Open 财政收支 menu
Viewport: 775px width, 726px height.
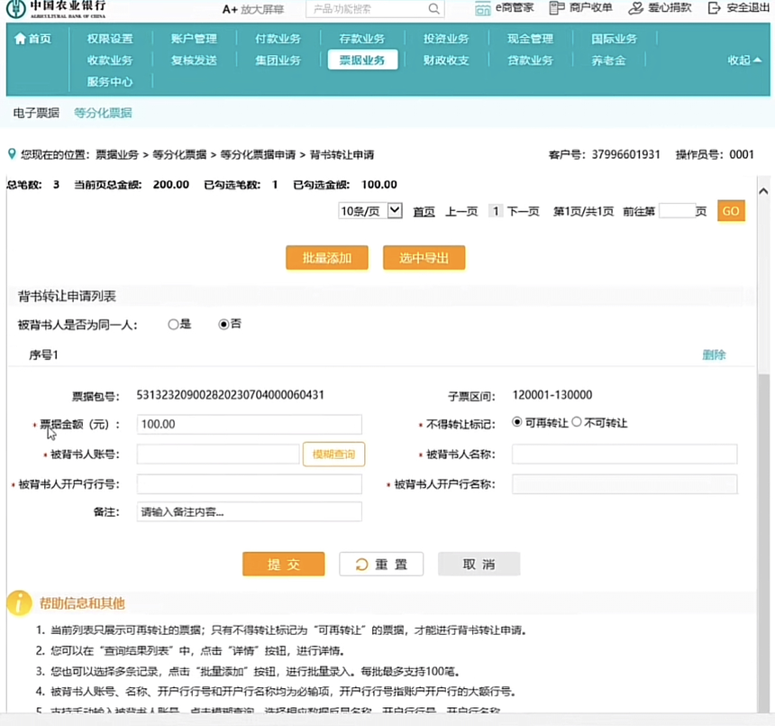[x=446, y=60]
